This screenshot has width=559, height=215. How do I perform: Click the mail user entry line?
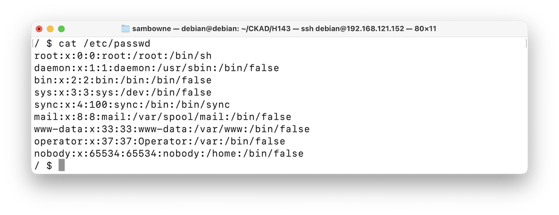point(163,117)
